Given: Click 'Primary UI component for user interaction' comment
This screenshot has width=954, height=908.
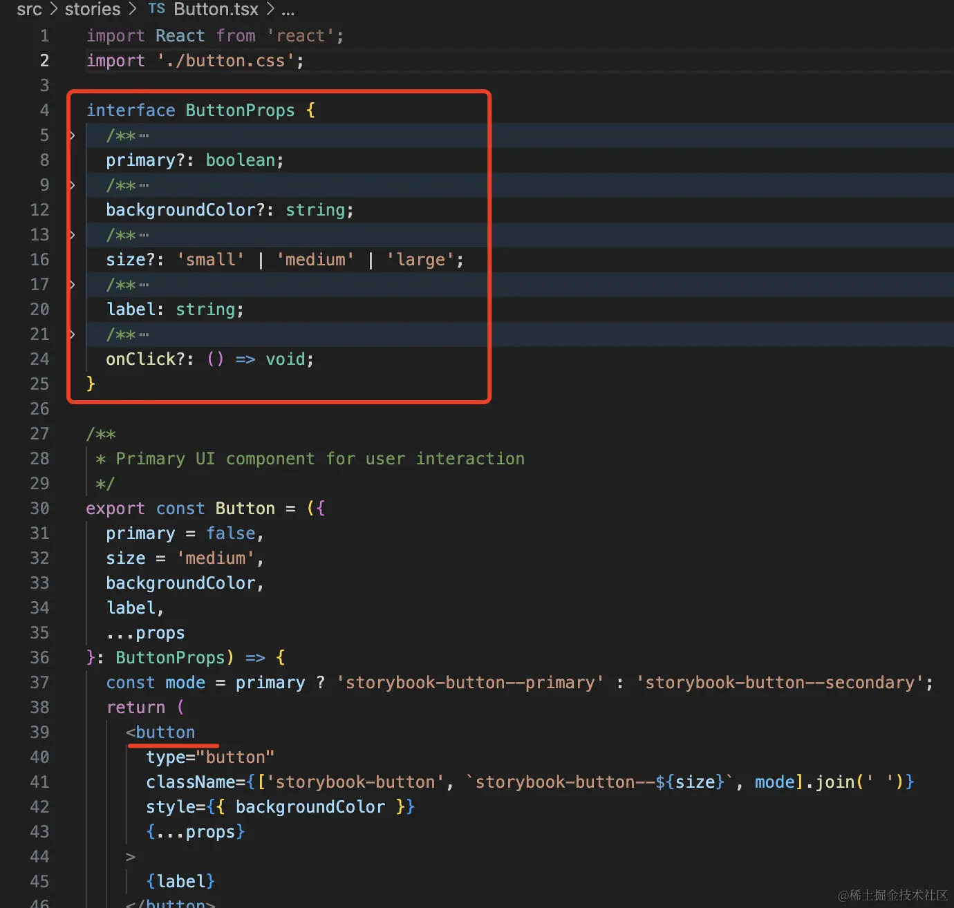Looking at the screenshot, I should pos(320,459).
